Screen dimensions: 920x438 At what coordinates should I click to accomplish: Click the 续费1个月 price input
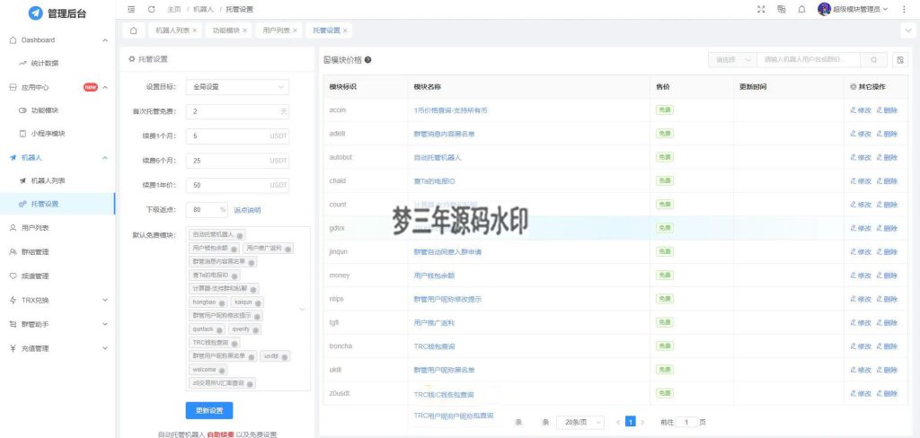pos(237,136)
